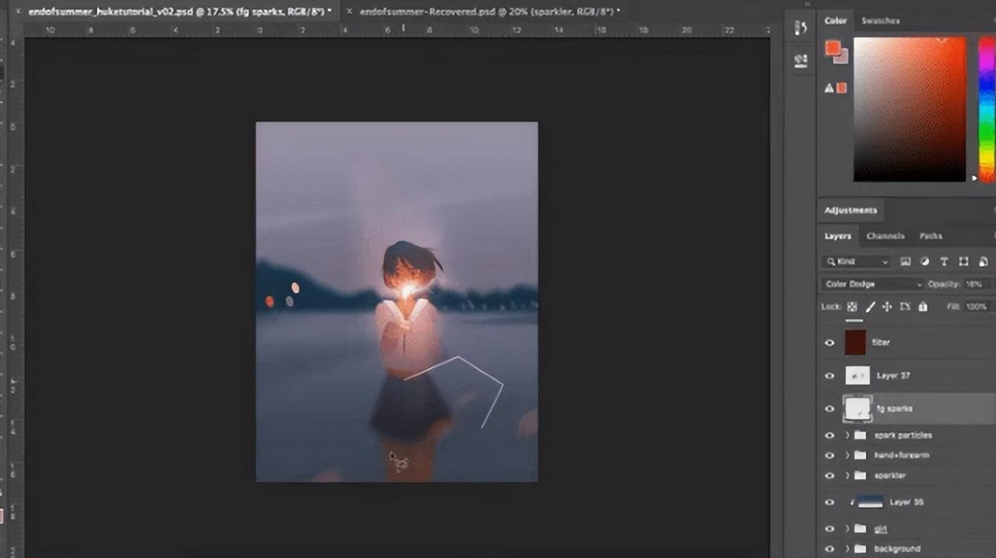Screen dimensions: 996x558
Task: Click the layer Opacity value field
Action: (x=975, y=284)
